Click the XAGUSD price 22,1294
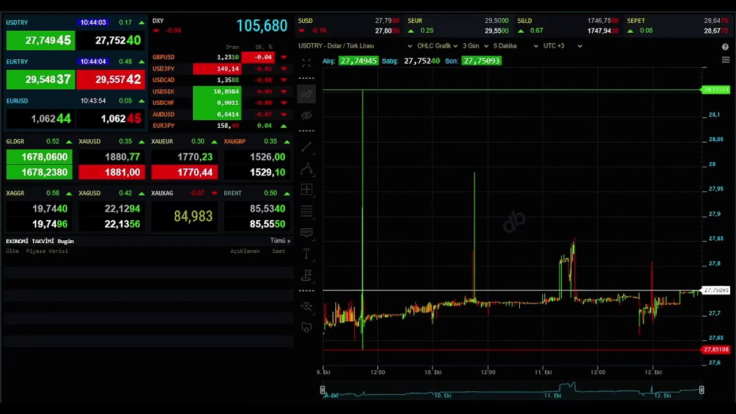 point(110,209)
